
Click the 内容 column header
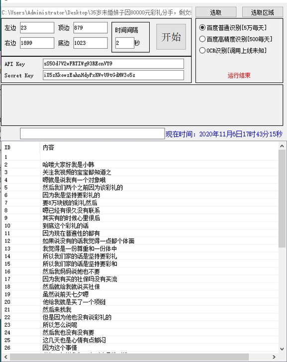point(159,147)
